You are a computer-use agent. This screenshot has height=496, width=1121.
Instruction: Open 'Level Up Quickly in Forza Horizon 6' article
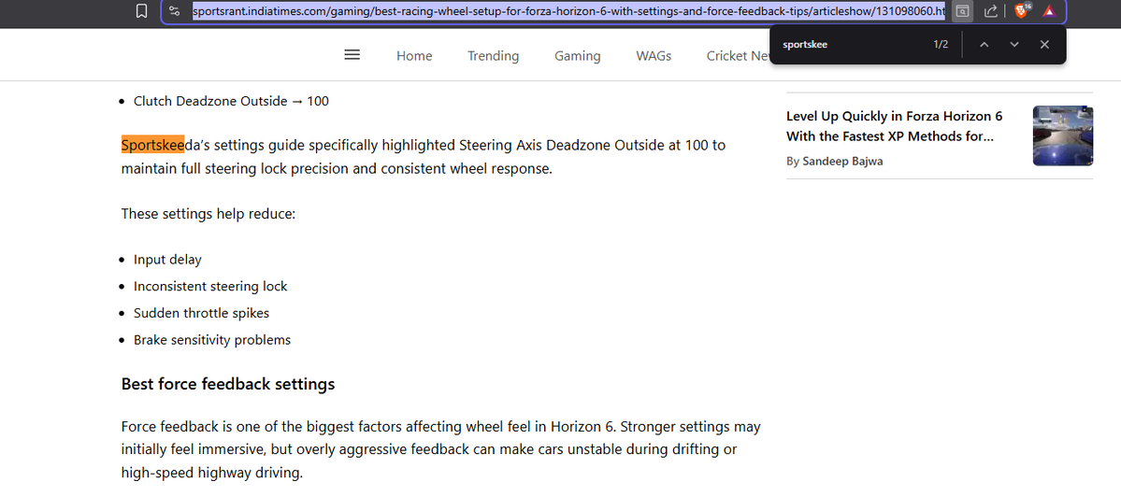(895, 126)
